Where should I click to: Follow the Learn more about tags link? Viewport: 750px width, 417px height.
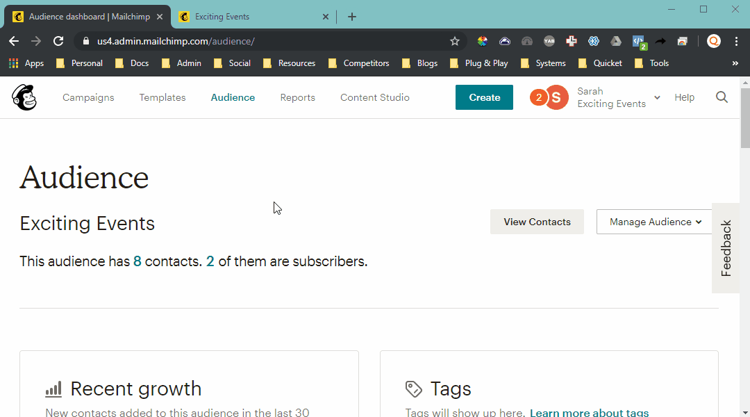point(590,413)
